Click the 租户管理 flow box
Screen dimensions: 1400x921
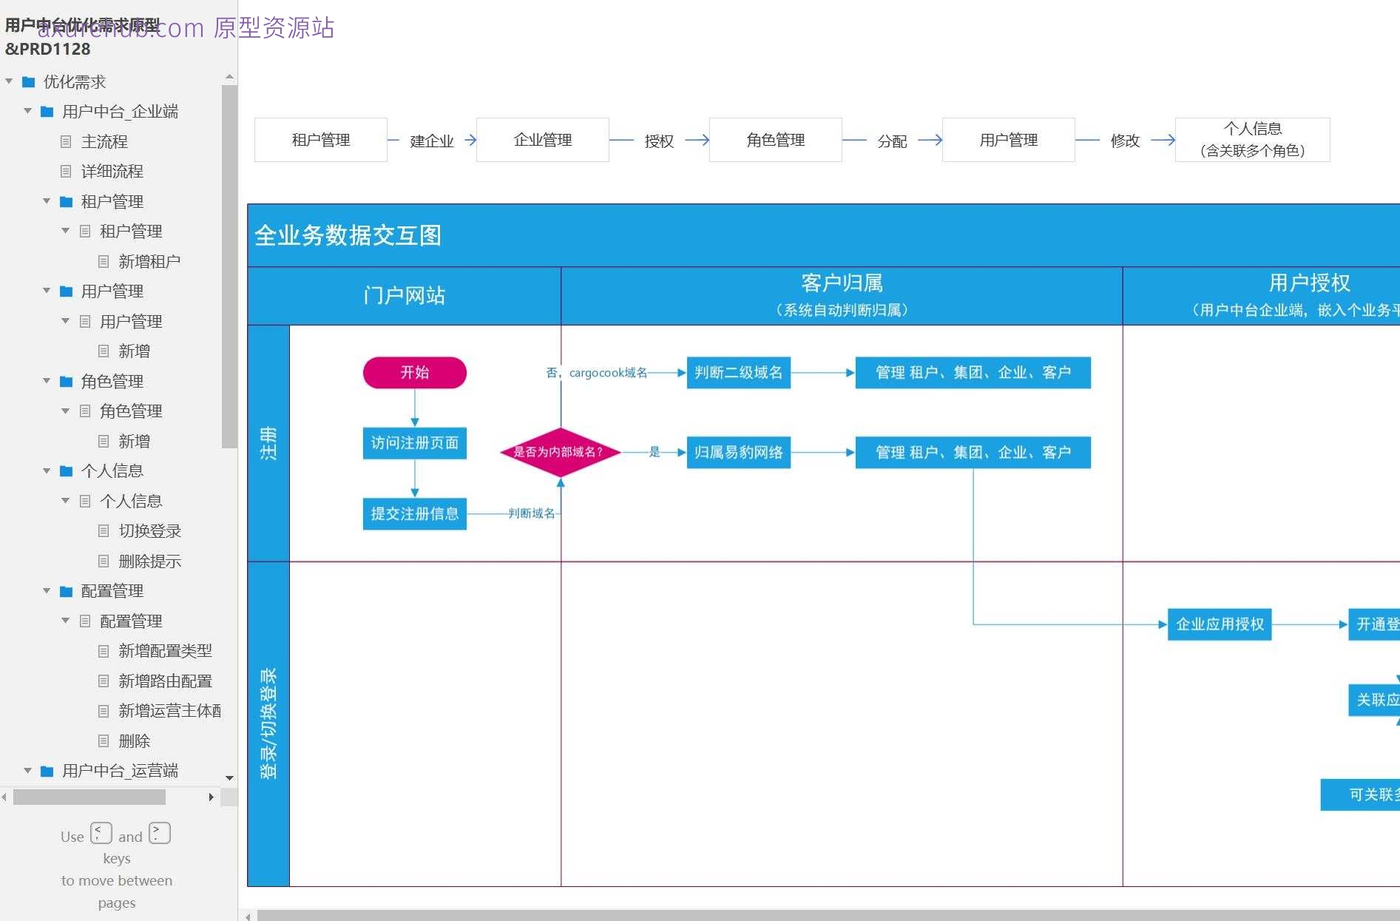coord(321,140)
